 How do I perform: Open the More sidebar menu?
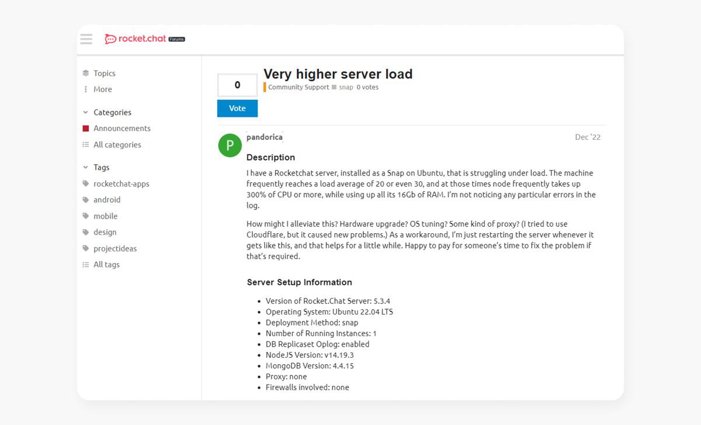[x=103, y=89]
